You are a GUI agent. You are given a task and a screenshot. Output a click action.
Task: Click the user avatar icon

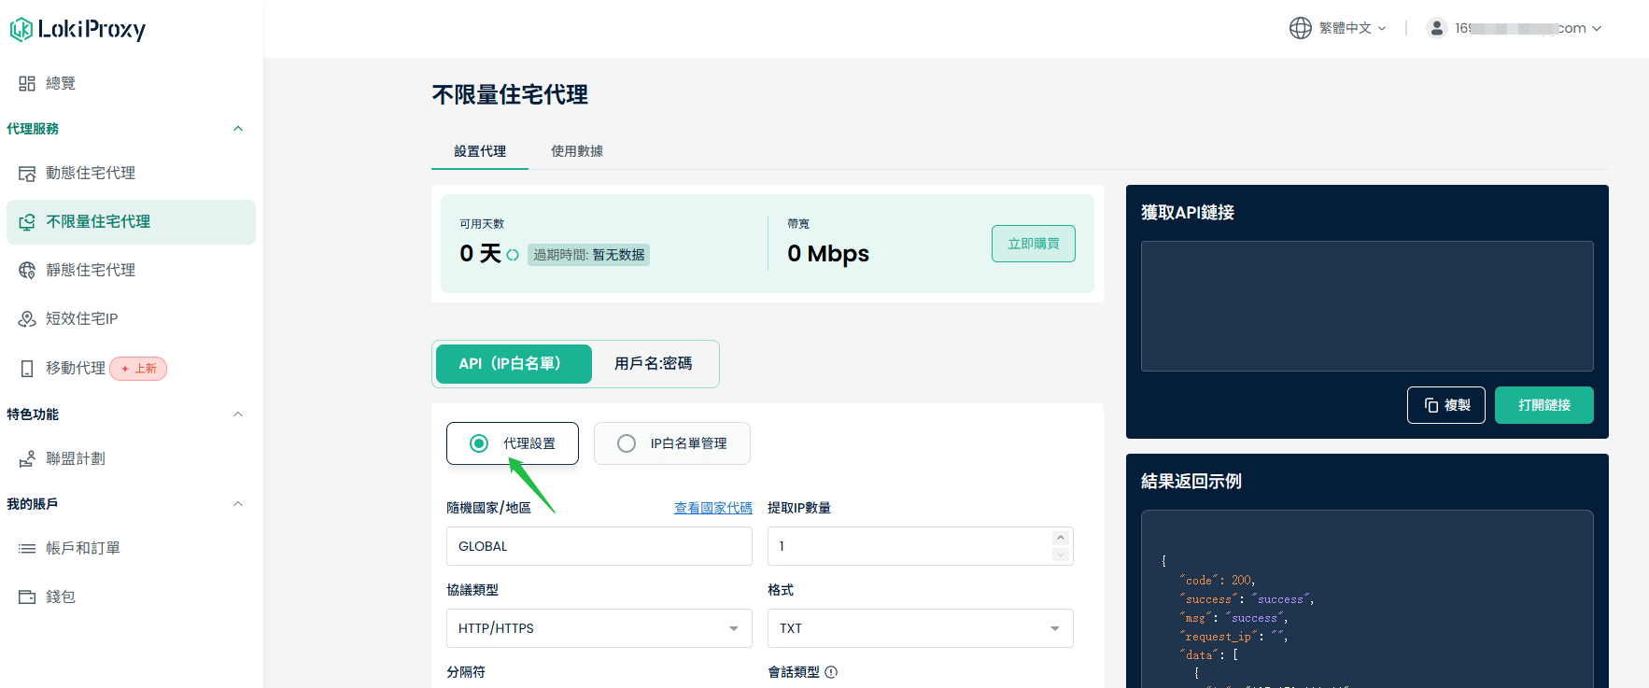[x=1437, y=28]
